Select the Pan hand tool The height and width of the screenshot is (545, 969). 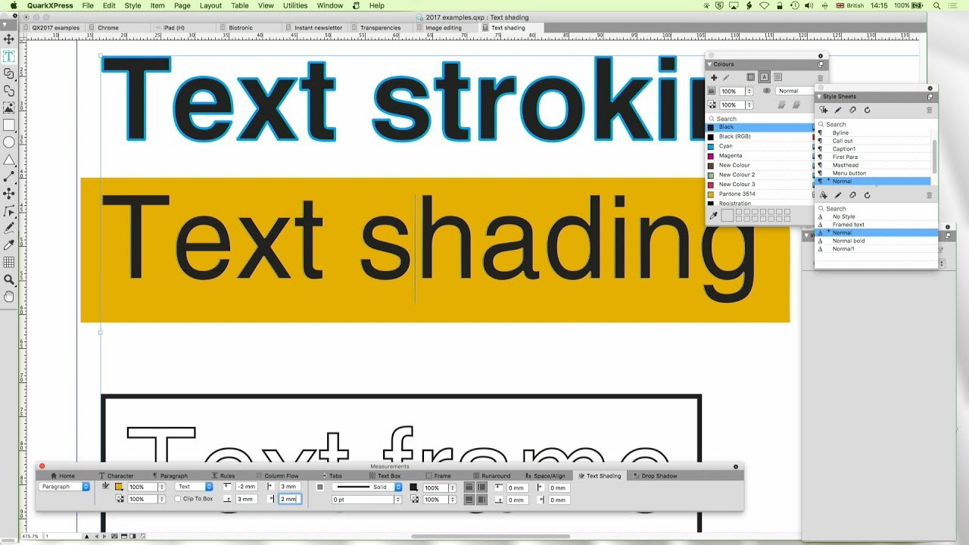pos(9,297)
